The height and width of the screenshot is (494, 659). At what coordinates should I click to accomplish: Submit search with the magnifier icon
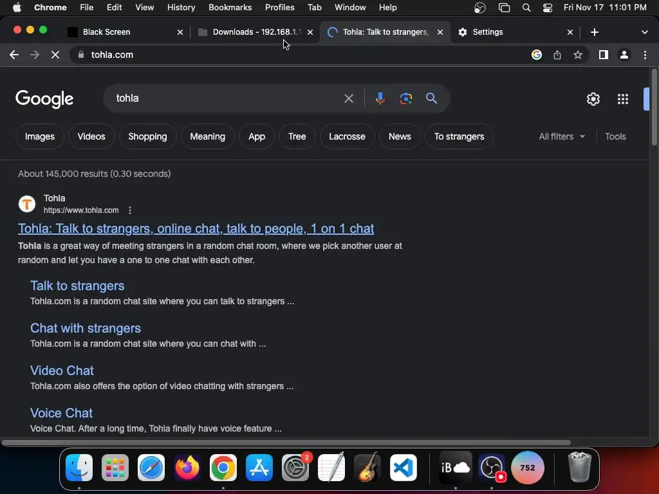point(431,98)
